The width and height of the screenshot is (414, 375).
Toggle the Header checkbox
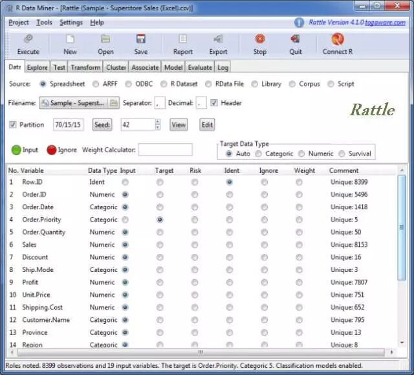pos(214,103)
